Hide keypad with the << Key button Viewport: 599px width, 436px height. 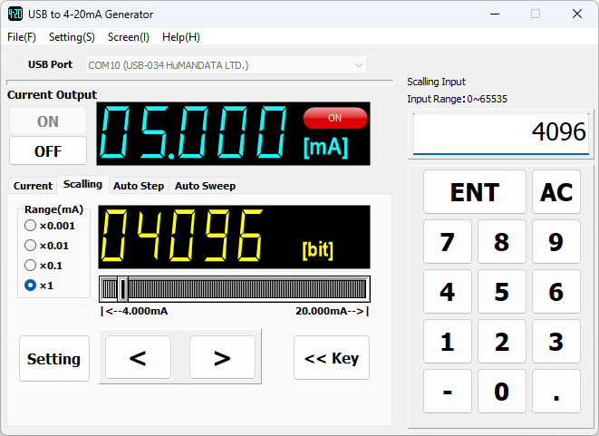(x=332, y=358)
